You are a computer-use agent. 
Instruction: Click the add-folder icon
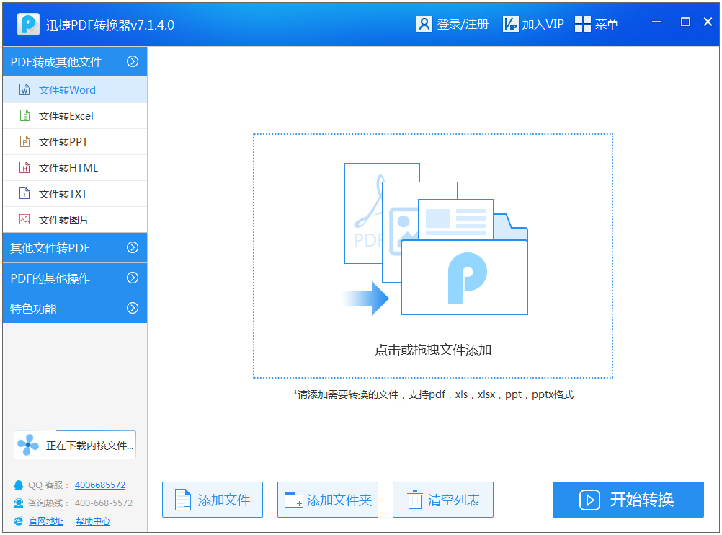(x=293, y=500)
